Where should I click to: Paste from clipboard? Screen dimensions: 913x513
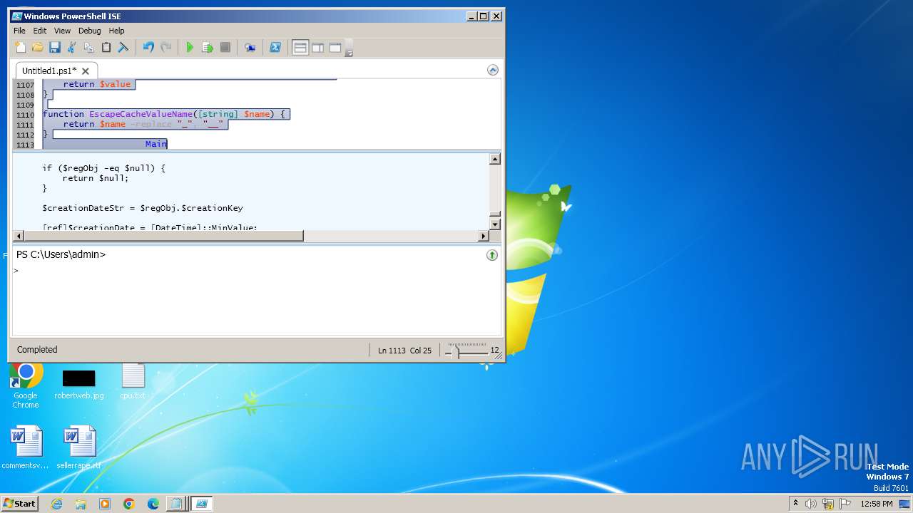106,48
